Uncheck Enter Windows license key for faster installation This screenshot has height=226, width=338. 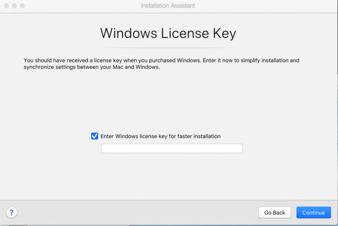click(x=95, y=136)
